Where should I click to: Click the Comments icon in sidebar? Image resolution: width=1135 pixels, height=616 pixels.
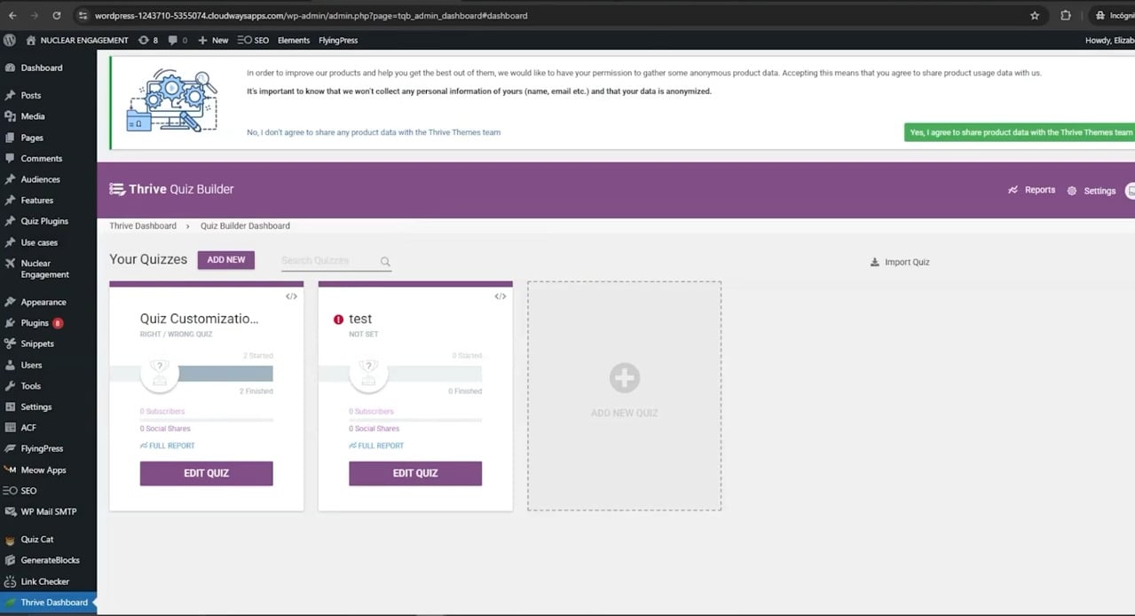tap(10, 158)
